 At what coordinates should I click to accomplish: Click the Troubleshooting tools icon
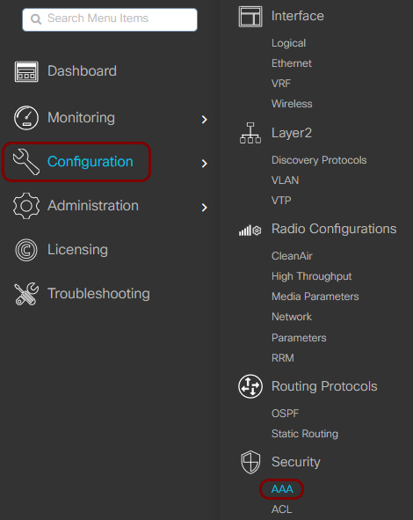[26, 294]
